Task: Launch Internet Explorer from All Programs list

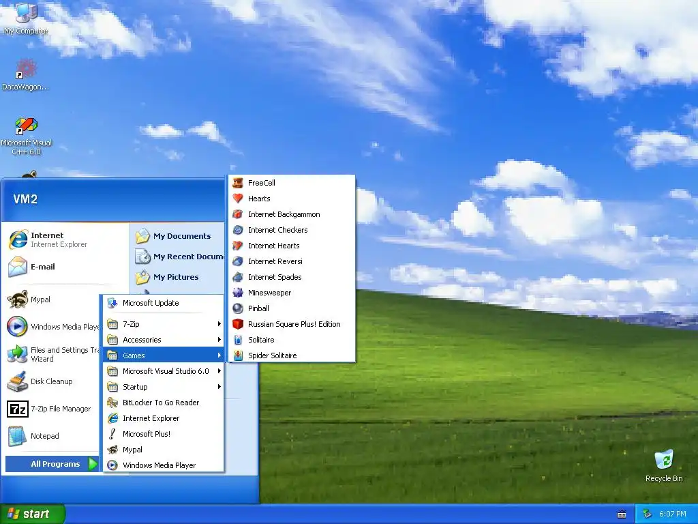Action: [164, 418]
